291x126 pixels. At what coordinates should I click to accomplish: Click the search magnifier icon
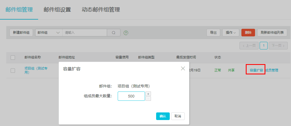[x=114, y=33]
